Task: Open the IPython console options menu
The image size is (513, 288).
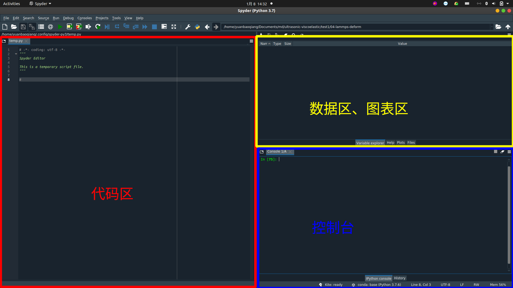Action: (509, 151)
